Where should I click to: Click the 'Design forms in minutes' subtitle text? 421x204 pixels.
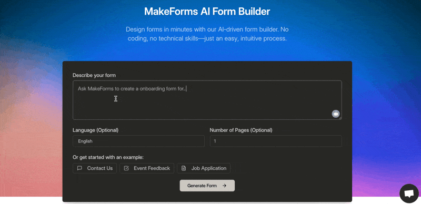[x=207, y=34]
